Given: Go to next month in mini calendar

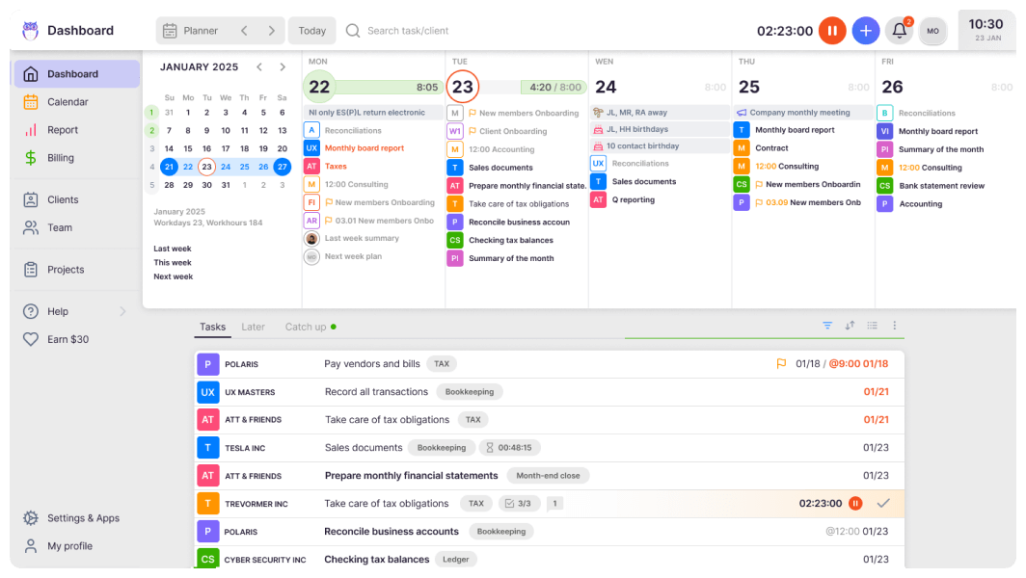Looking at the screenshot, I should coord(283,67).
